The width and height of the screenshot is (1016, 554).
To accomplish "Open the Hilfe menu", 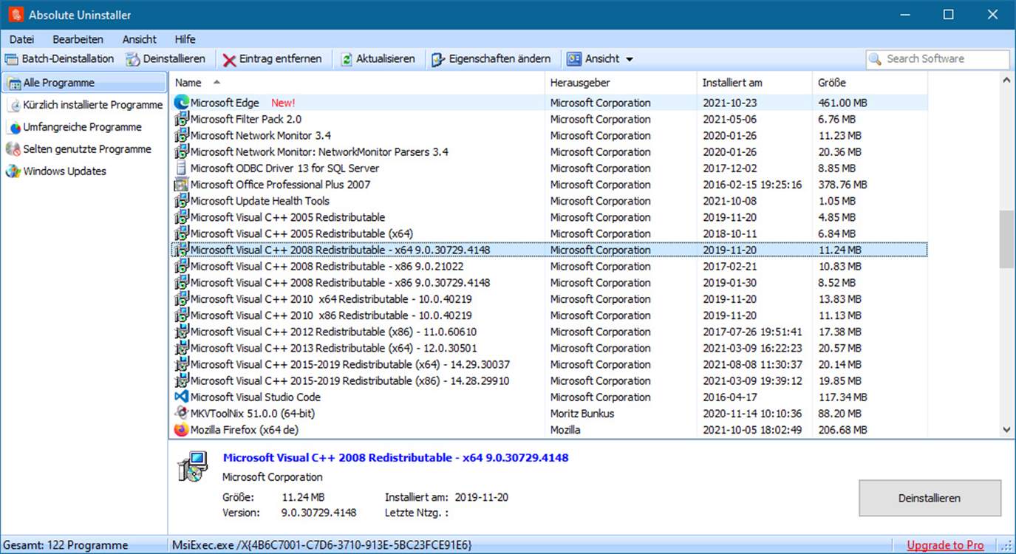I will [x=185, y=39].
